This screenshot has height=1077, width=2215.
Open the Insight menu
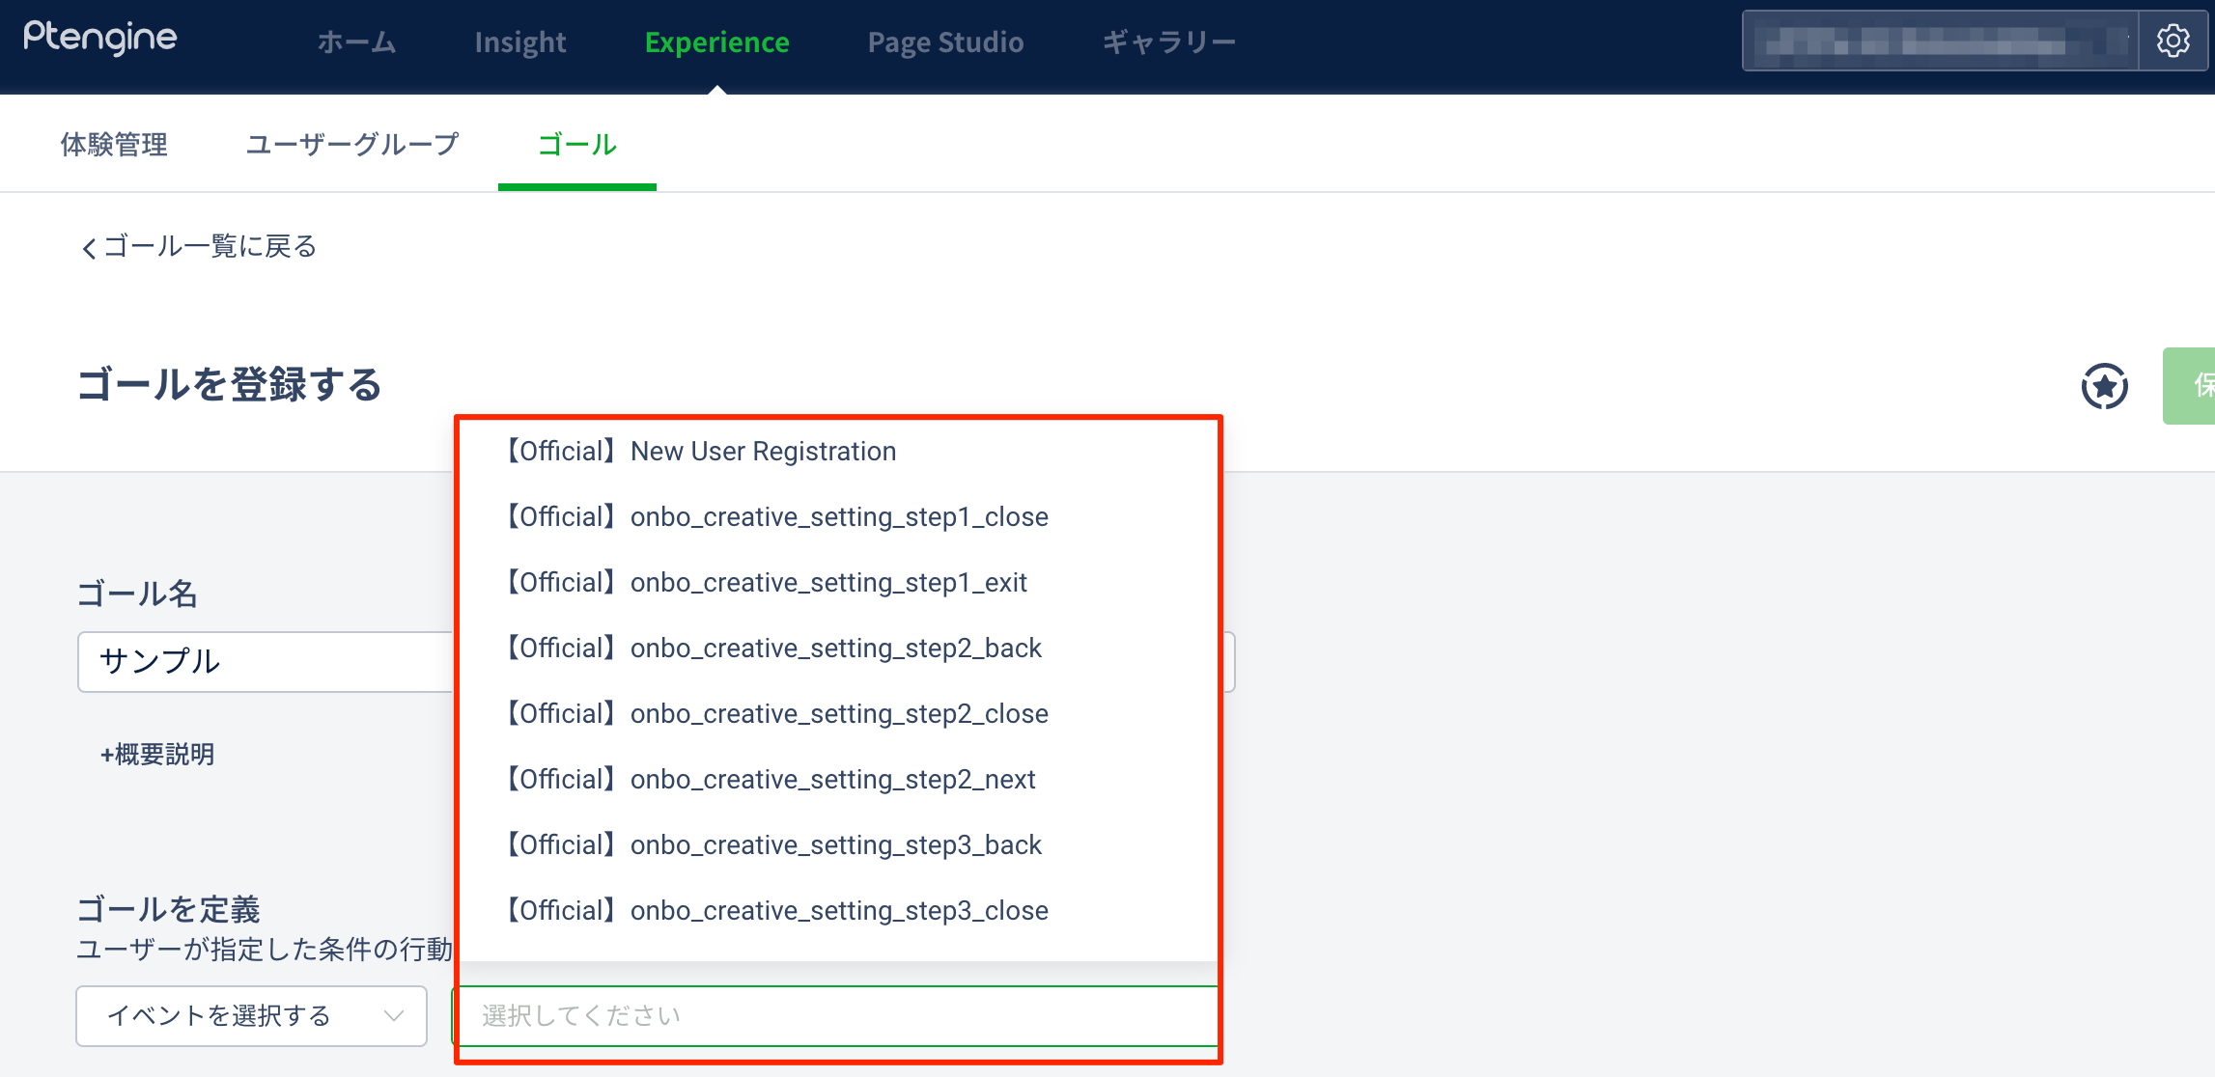[x=519, y=42]
